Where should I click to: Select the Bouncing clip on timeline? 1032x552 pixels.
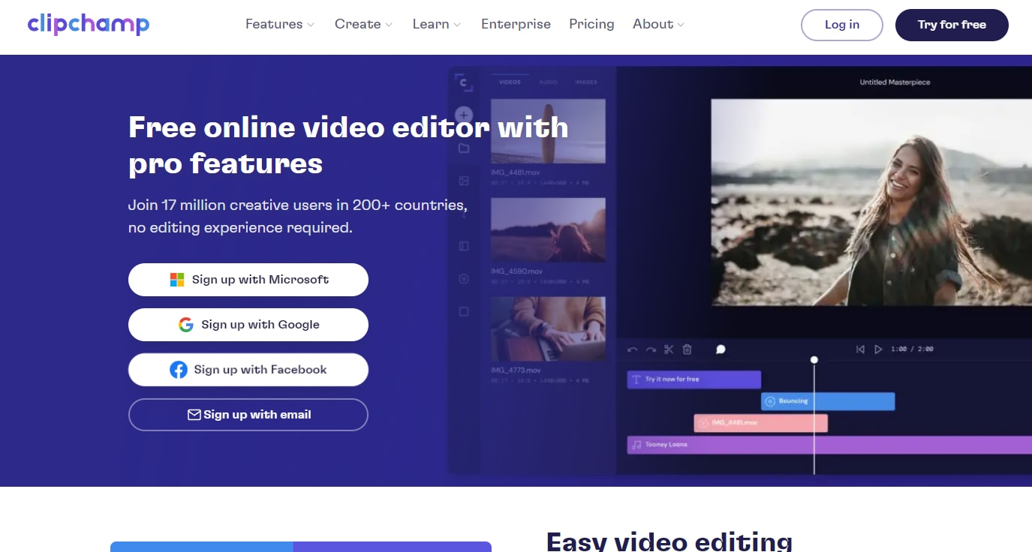pyautogui.click(x=828, y=401)
